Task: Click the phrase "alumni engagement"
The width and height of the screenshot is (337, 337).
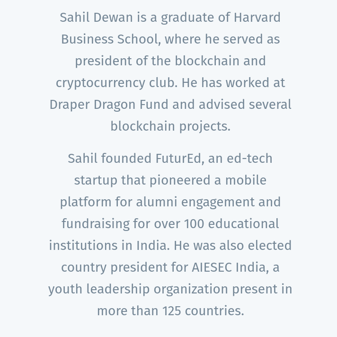Action: click(195, 203)
